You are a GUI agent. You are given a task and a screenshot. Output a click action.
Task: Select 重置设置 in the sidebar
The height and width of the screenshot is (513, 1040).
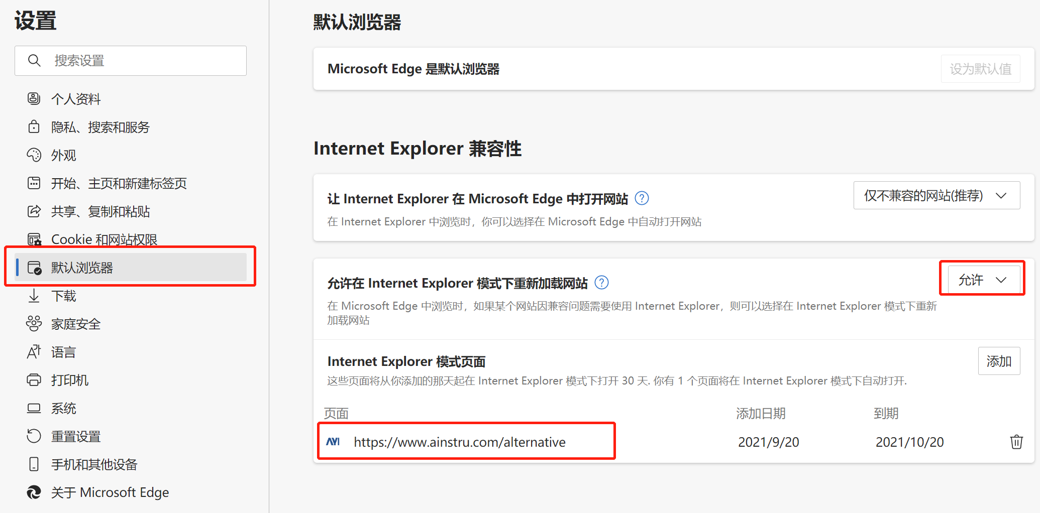pos(76,436)
